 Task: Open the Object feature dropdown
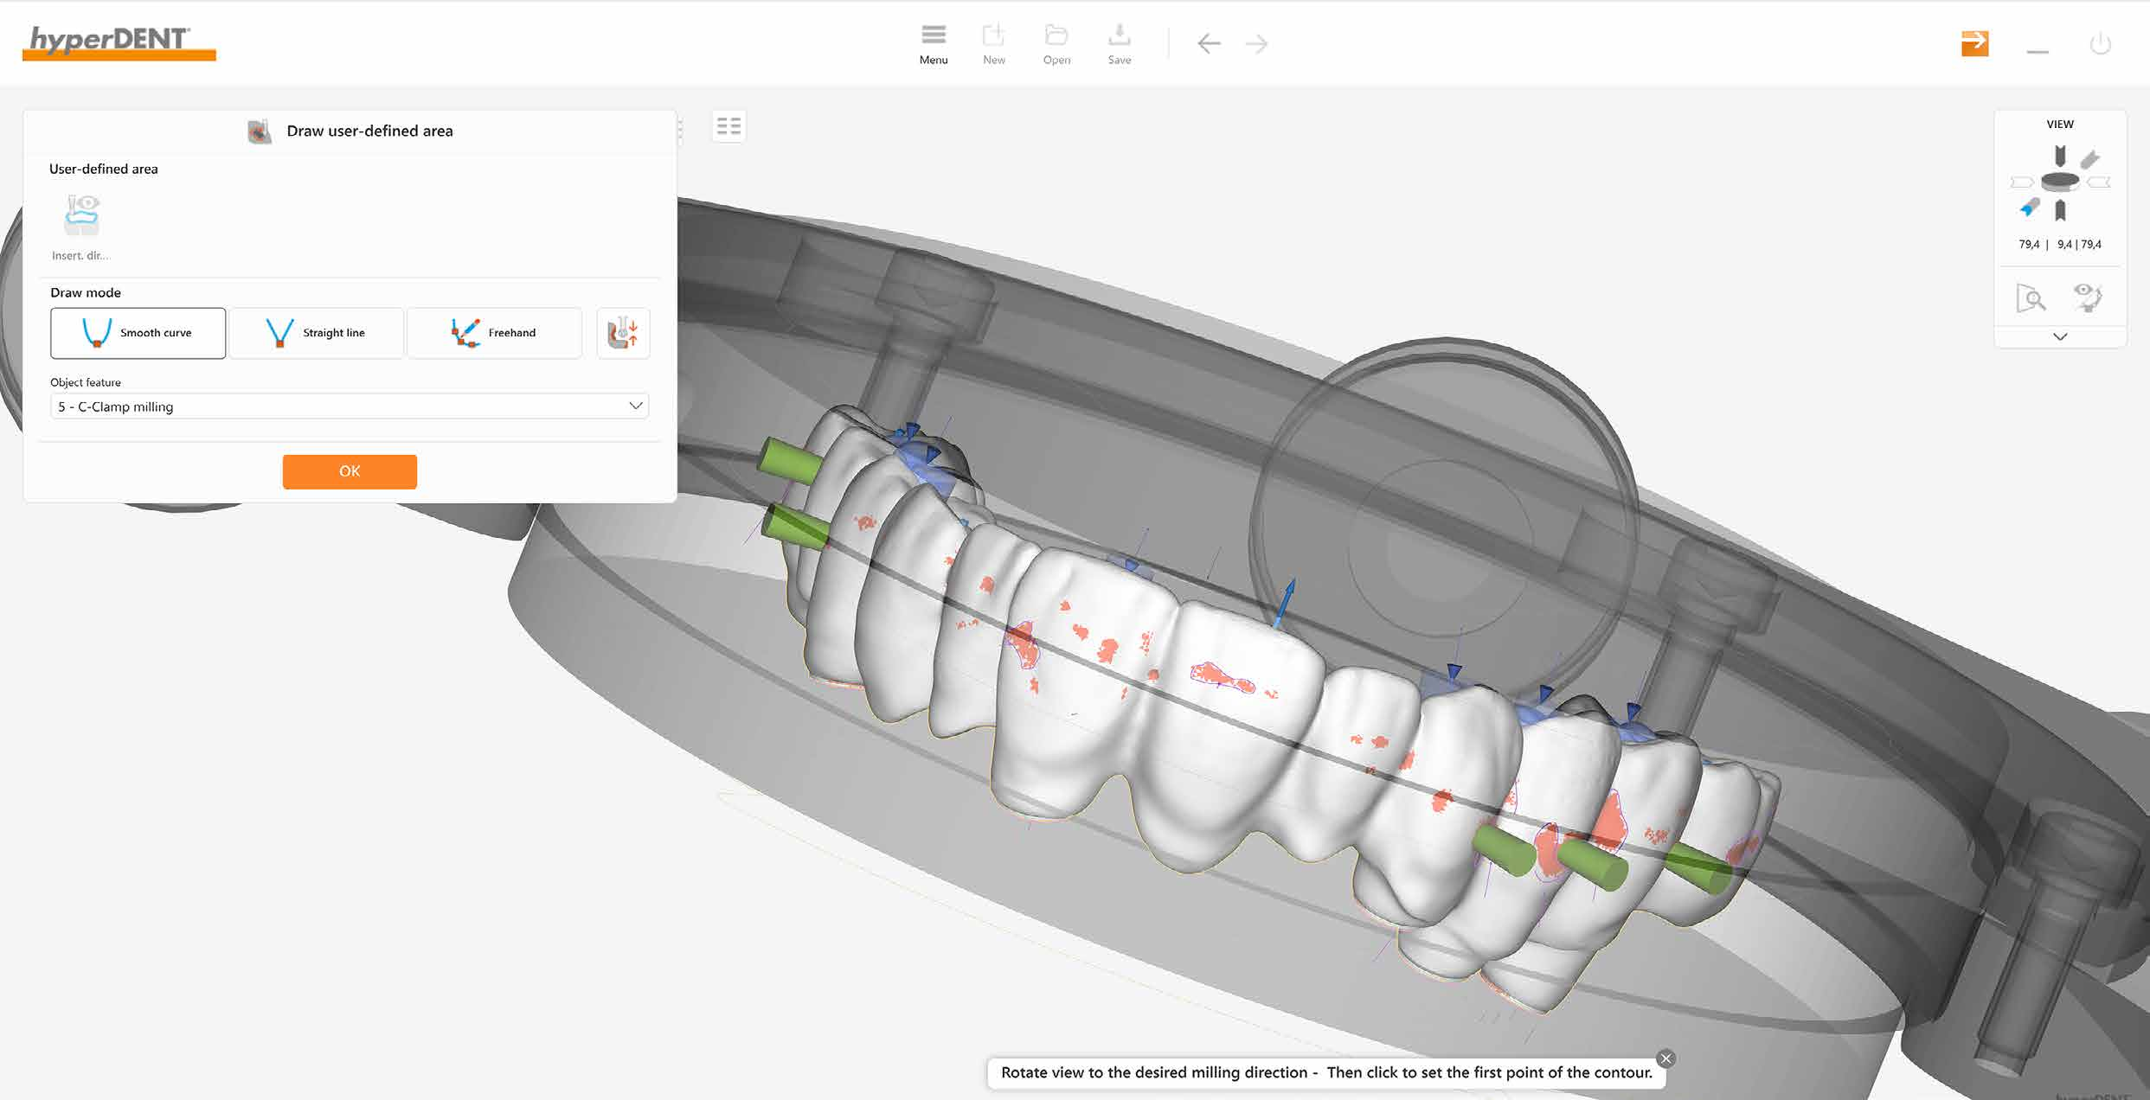tap(350, 406)
